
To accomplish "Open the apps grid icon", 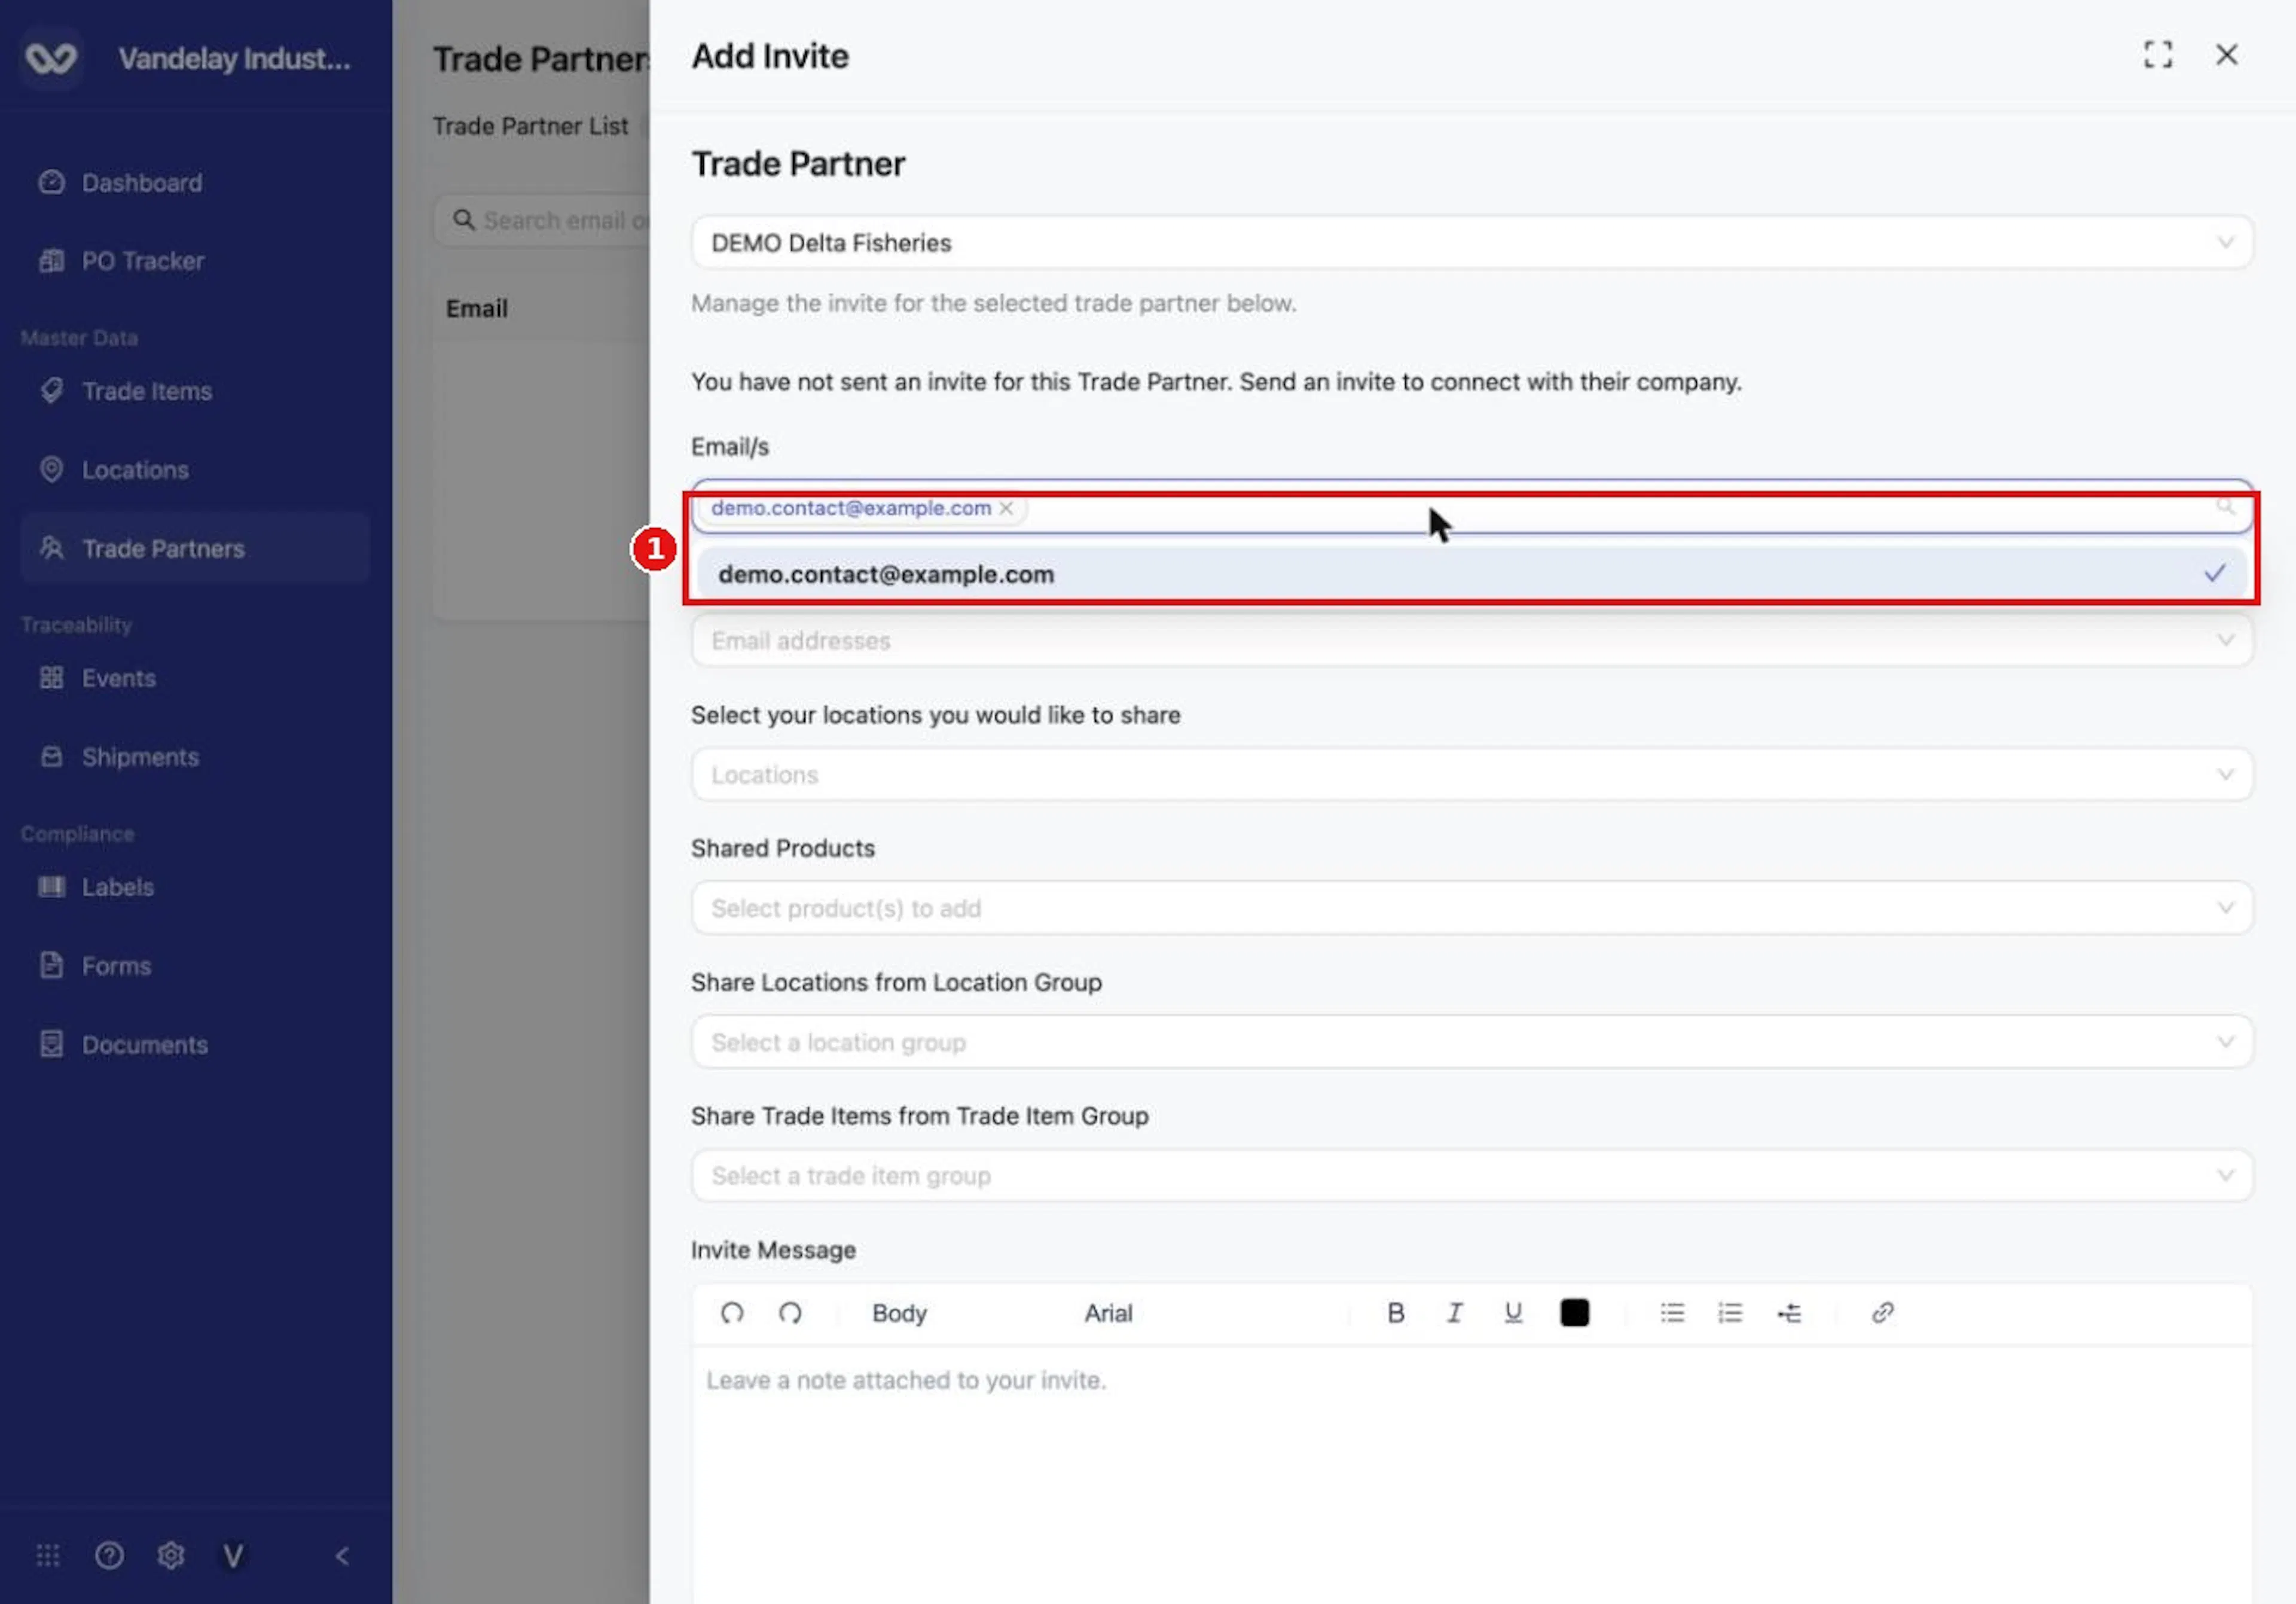I will click(48, 1555).
